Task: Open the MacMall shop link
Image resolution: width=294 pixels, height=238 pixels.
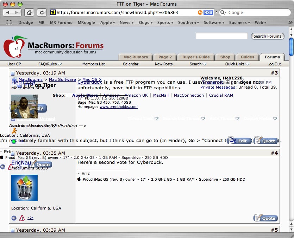Action: tap(161, 95)
